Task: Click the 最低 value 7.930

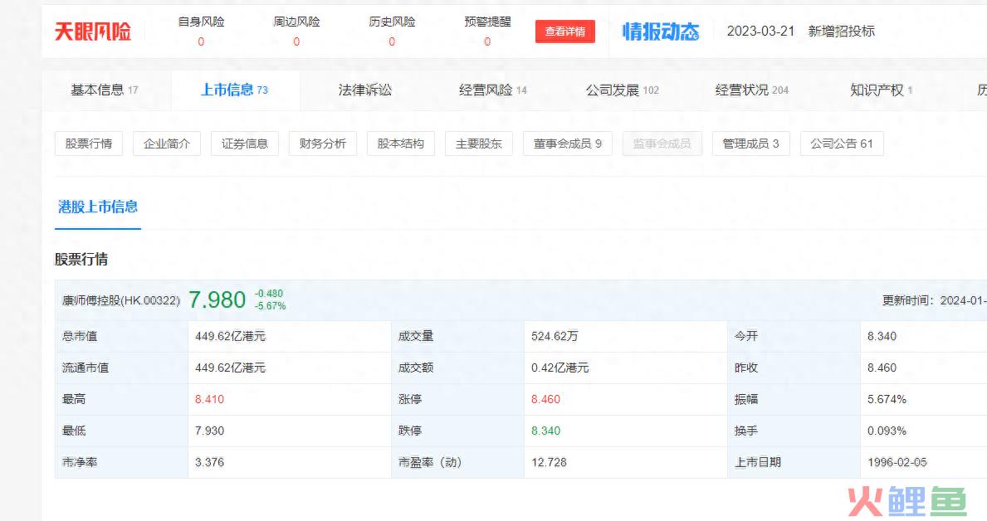Action: [x=210, y=431]
